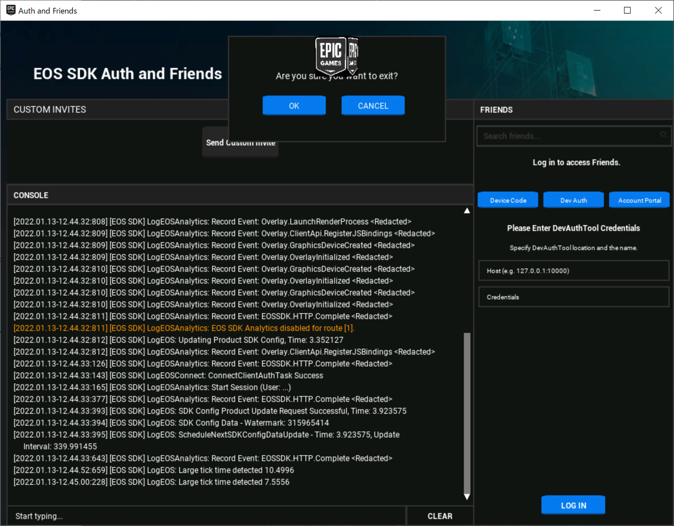Click the Host input field

coord(573,271)
